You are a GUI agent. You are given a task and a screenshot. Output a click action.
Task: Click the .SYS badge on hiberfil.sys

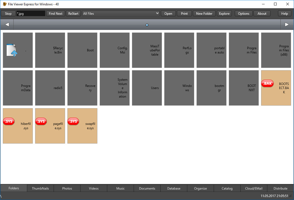point(9,122)
